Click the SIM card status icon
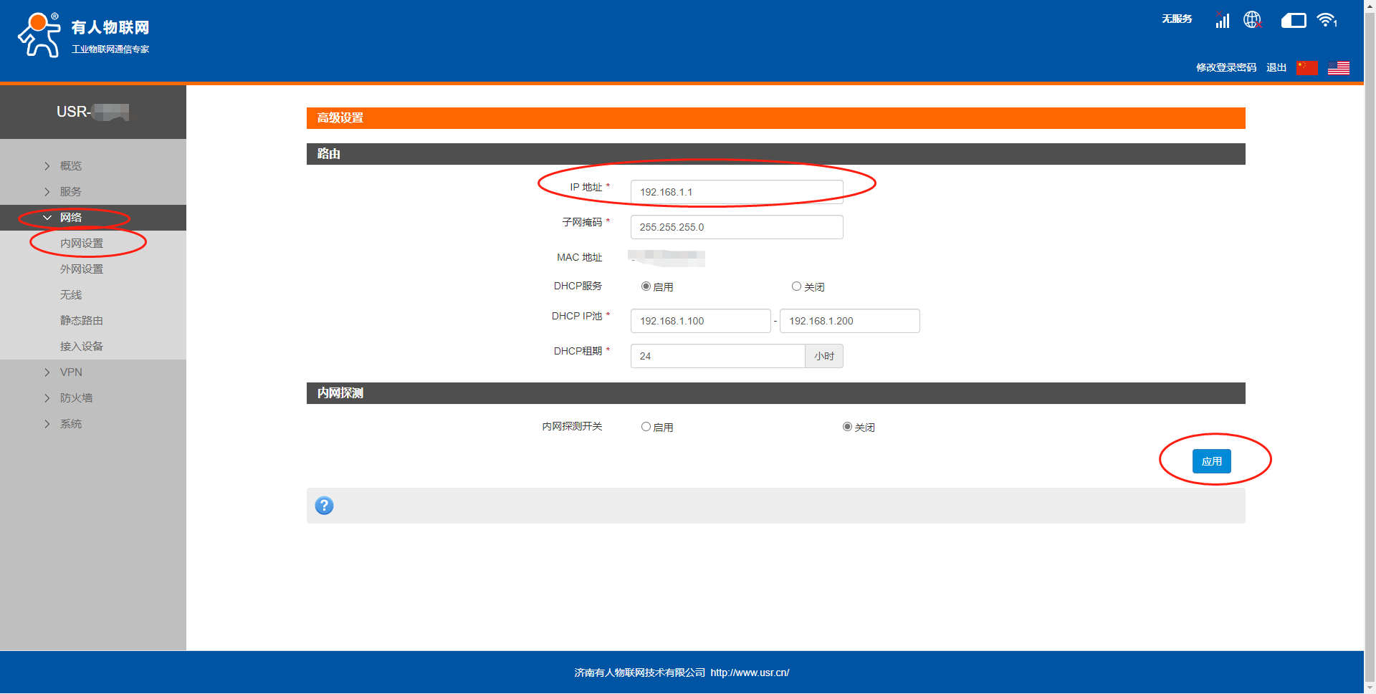Viewport: 1376px width, 694px height. point(1293,21)
